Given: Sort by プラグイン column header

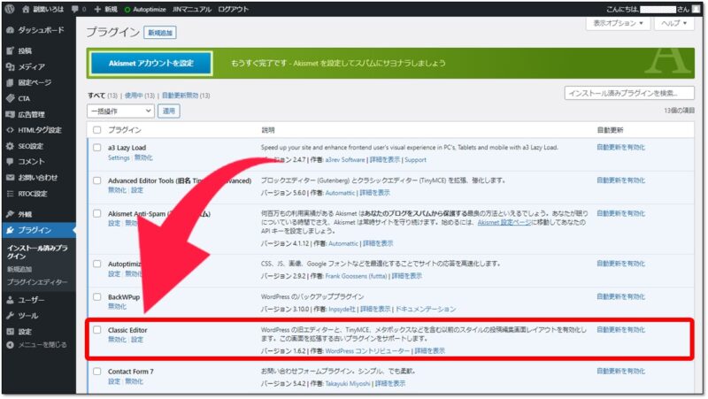Looking at the screenshot, I should point(125,130).
